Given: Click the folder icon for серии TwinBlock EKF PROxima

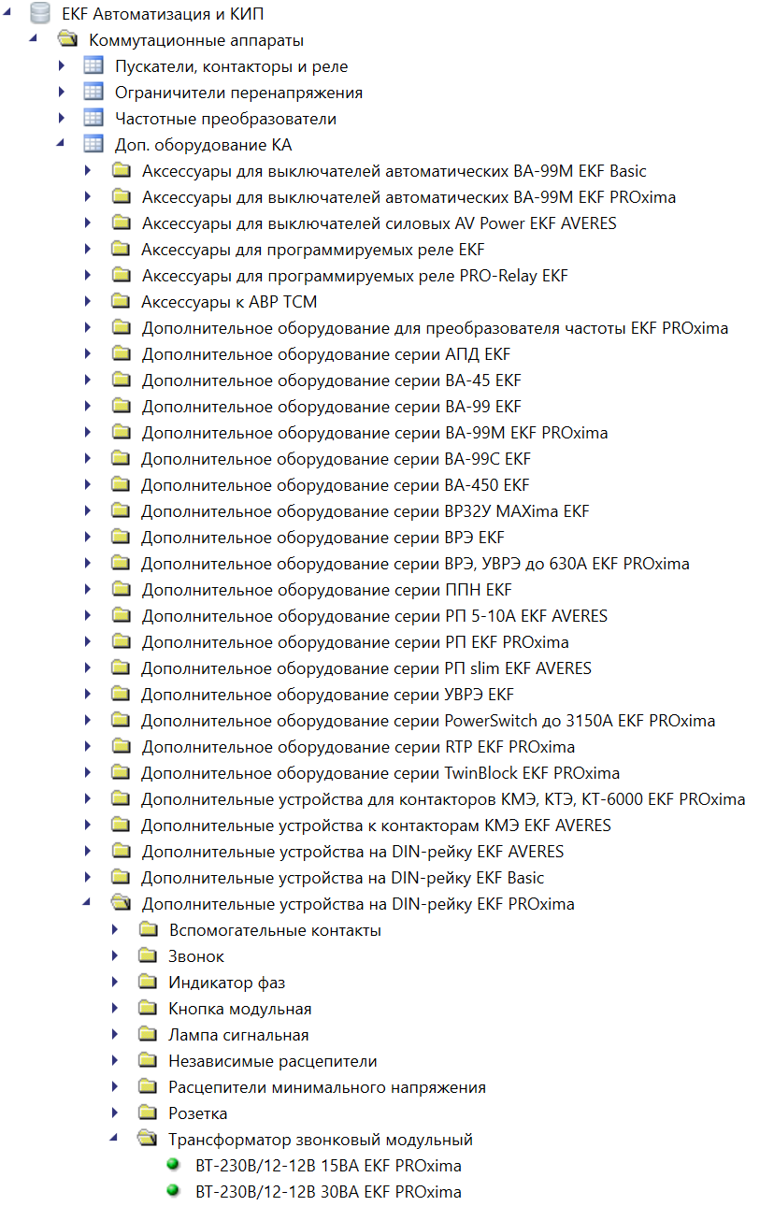Looking at the screenshot, I should pos(120,773).
